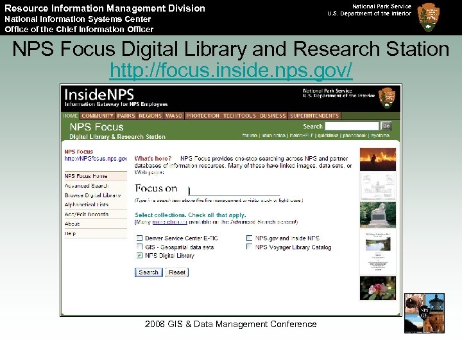Viewport: 462px width, 347px height.
Task: Click the Reset button
Action: tap(177, 272)
